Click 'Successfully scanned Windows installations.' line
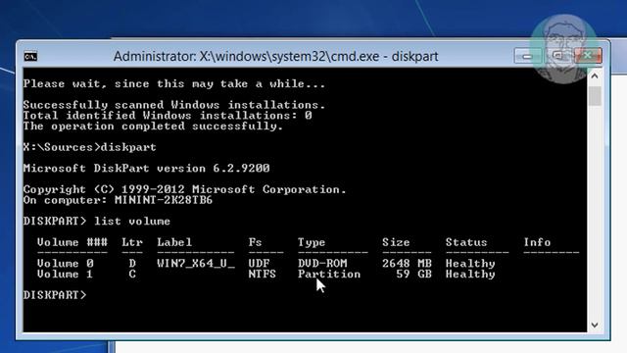Image resolution: width=627 pixels, height=353 pixels. (x=174, y=105)
